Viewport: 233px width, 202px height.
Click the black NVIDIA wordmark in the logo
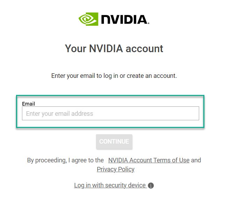pyautogui.click(x=124, y=19)
